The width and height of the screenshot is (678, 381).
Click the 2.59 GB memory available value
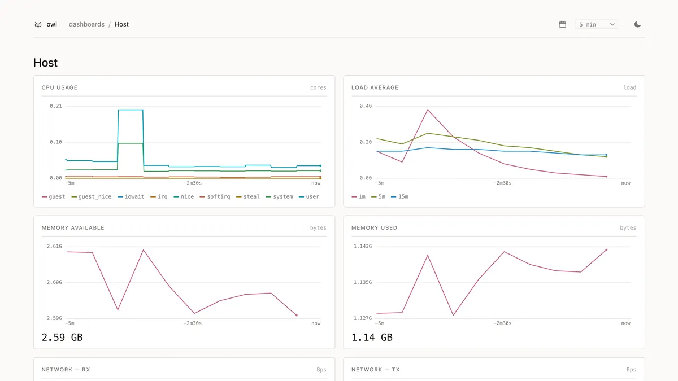click(x=62, y=338)
